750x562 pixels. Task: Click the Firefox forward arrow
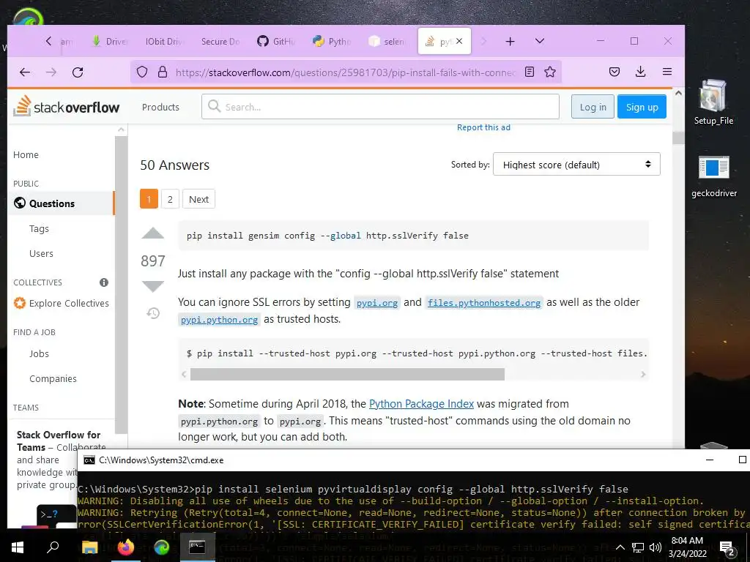click(x=51, y=72)
